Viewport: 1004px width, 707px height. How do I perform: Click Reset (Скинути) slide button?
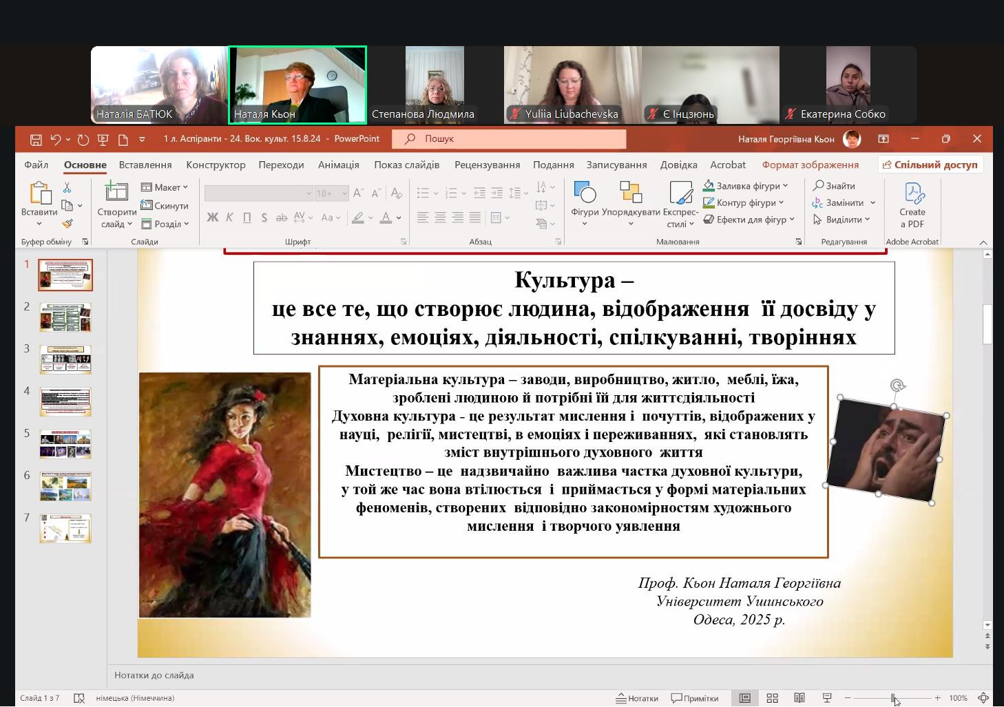coord(165,206)
